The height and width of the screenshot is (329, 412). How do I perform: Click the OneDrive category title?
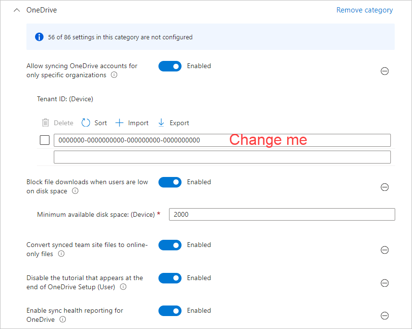coord(41,10)
